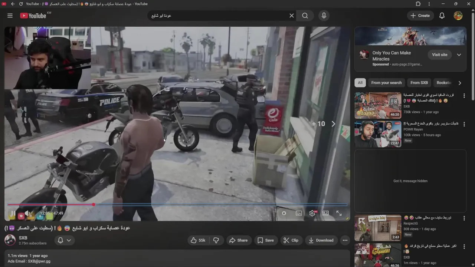Like the video (55k)
The height and width of the screenshot is (267, 475).
(x=198, y=240)
